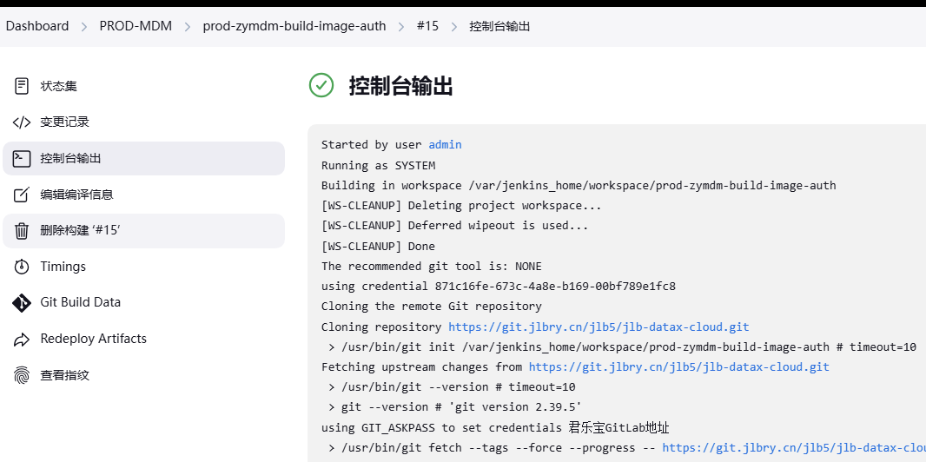Screen dimensions: 926x462
Task: Click the 控制台输出 terminal icon
Action: [x=22, y=158]
